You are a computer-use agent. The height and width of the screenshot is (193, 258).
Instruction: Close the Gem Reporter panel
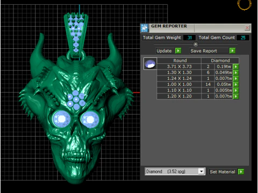click(x=247, y=28)
